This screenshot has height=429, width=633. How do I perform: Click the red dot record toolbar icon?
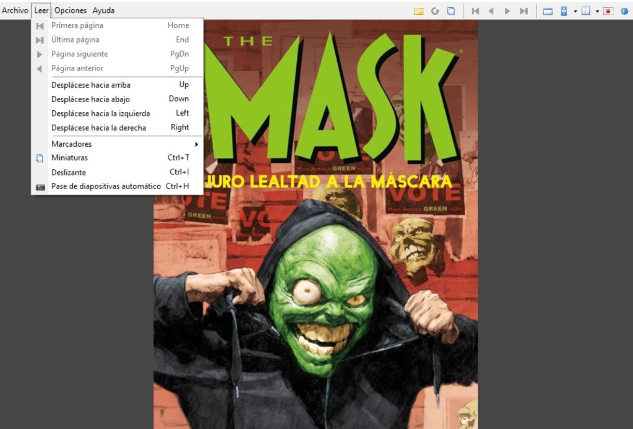[608, 11]
